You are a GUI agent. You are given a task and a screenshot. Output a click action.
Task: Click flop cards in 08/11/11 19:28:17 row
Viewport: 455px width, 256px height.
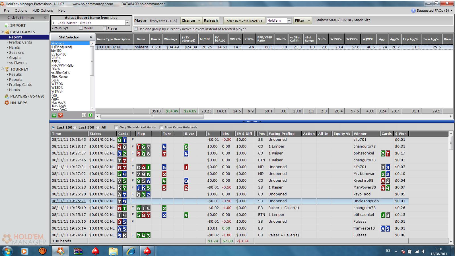coord(143,147)
